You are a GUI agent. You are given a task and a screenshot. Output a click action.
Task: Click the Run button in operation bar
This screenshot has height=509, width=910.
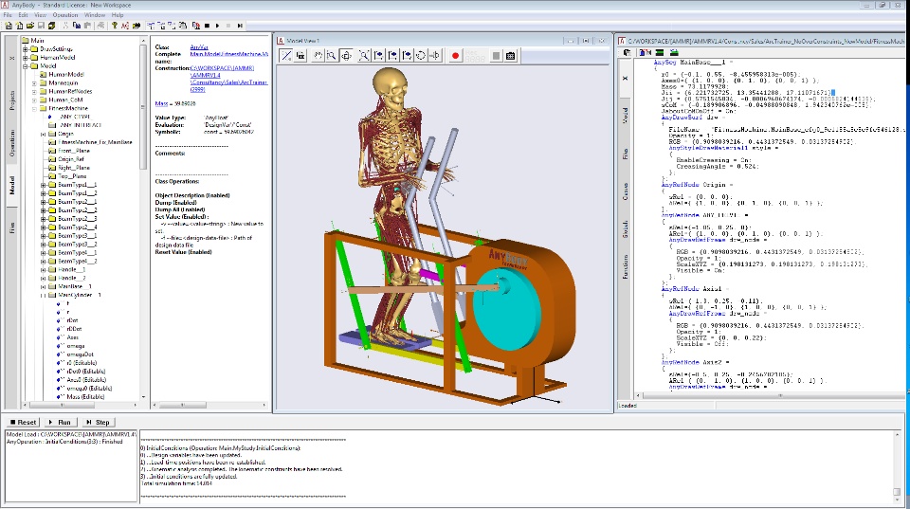coord(60,423)
